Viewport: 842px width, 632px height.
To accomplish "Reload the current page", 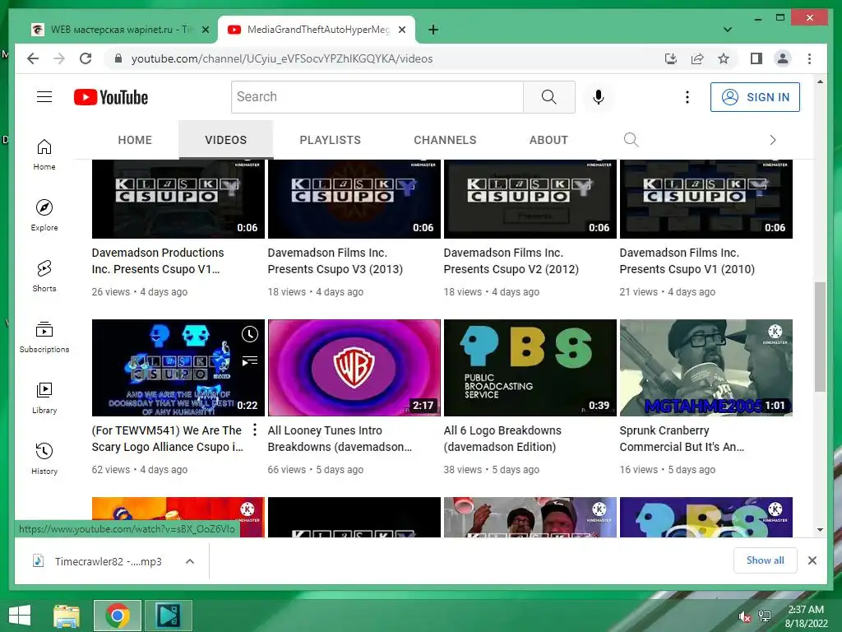I will [86, 58].
